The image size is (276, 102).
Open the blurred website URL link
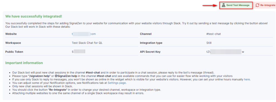click(x=84, y=34)
